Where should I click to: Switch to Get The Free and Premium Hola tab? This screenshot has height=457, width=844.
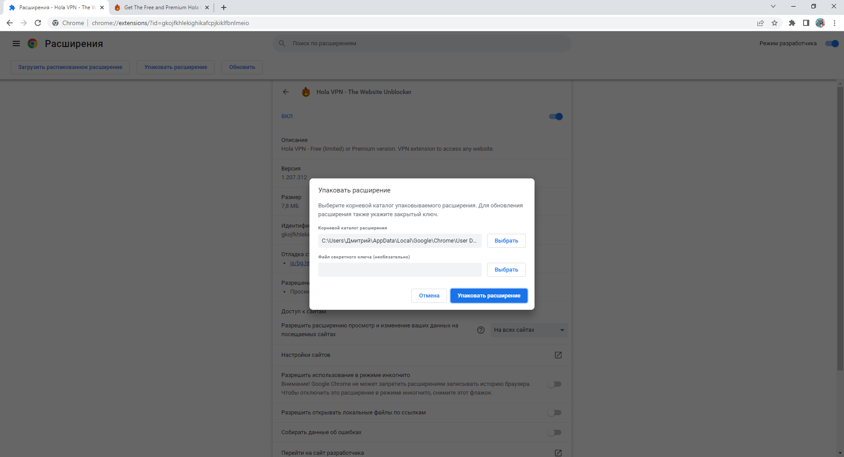[x=161, y=7]
